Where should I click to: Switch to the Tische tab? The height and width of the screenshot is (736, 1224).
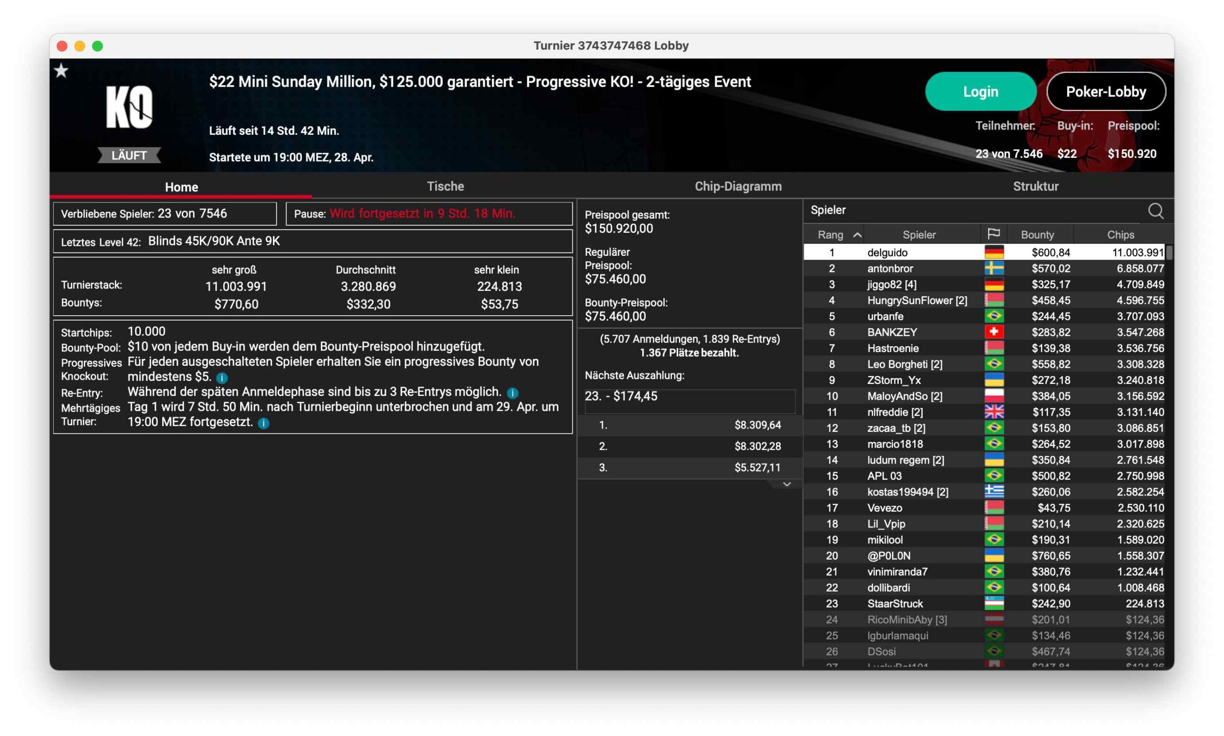pyautogui.click(x=445, y=187)
